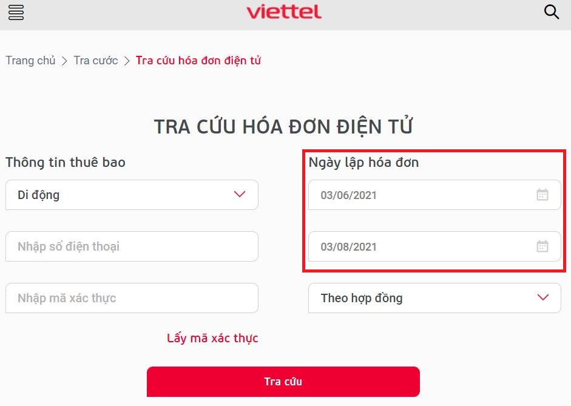The height and width of the screenshot is (406, 571).
Task: Open the search magnifier icon
Action: click(551, 12)
